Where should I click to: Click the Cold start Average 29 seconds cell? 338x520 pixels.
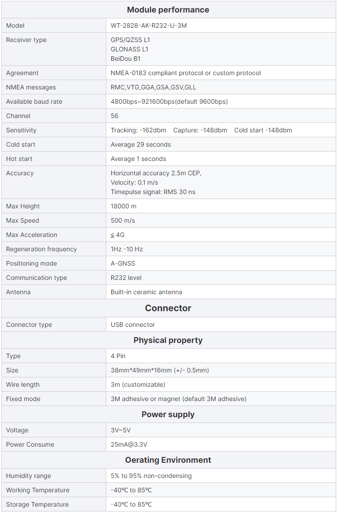141,144
